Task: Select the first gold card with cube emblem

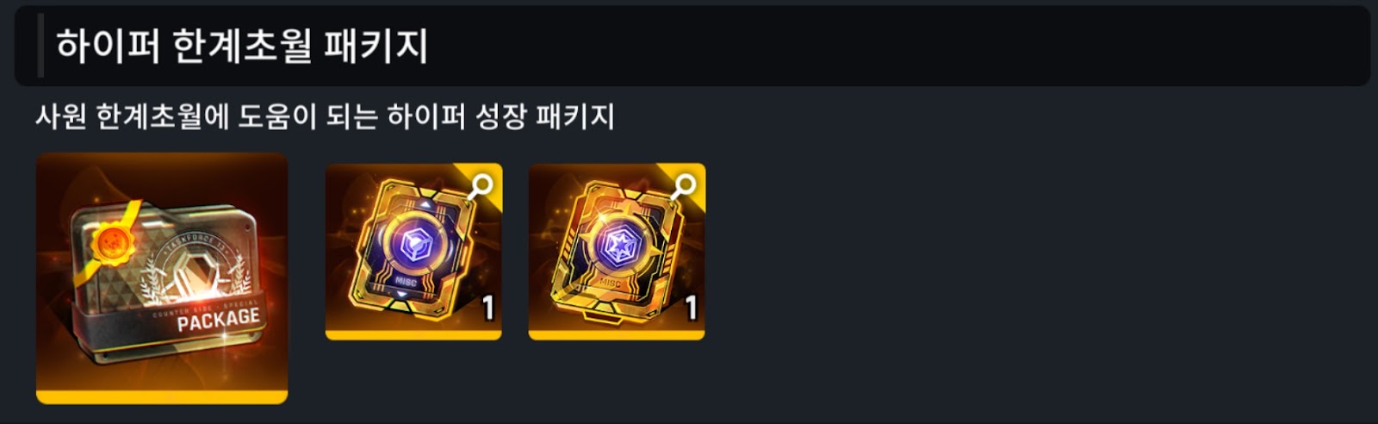Action: 413,251
